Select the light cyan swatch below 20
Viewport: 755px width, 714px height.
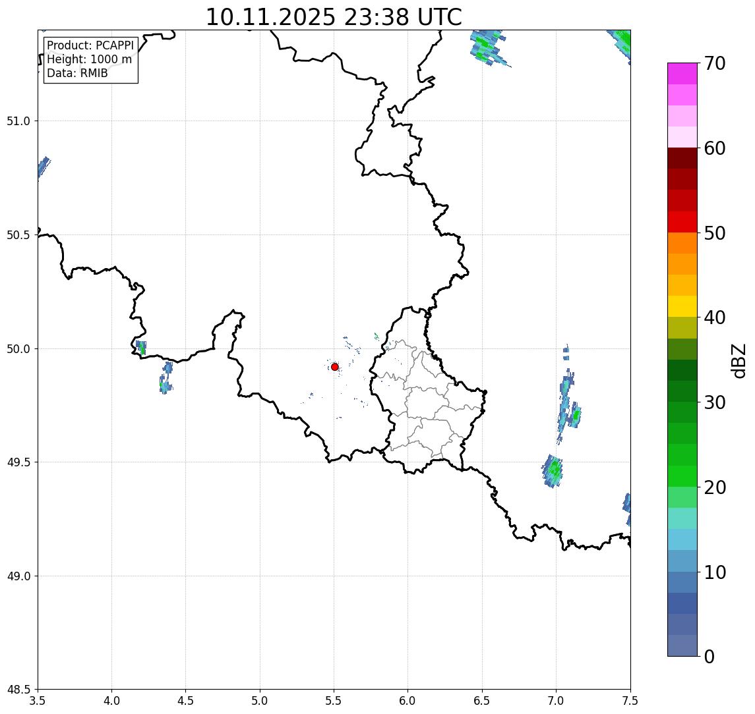tap(682, 518)
